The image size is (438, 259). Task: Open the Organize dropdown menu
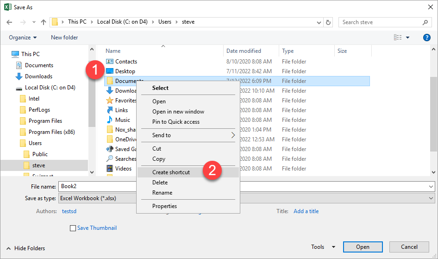(x=23, y=38)
